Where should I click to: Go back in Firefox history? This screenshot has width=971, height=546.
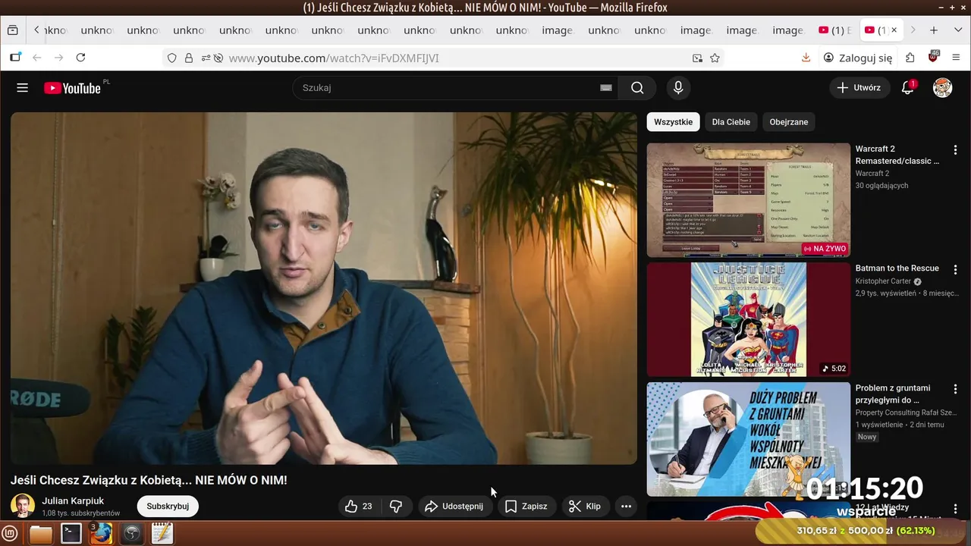[36, 58]
